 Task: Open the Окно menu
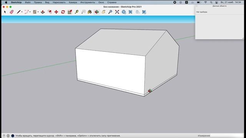click(x=101, y=2)
